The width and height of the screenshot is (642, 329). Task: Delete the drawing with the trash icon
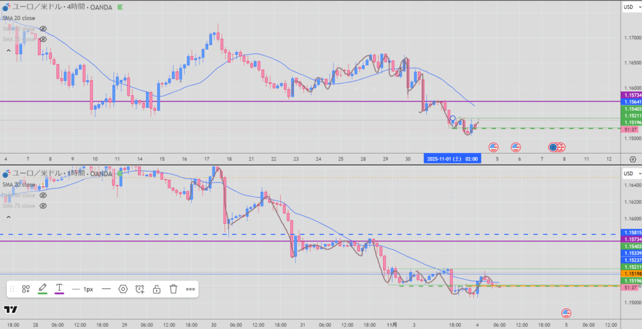(174, 289)
